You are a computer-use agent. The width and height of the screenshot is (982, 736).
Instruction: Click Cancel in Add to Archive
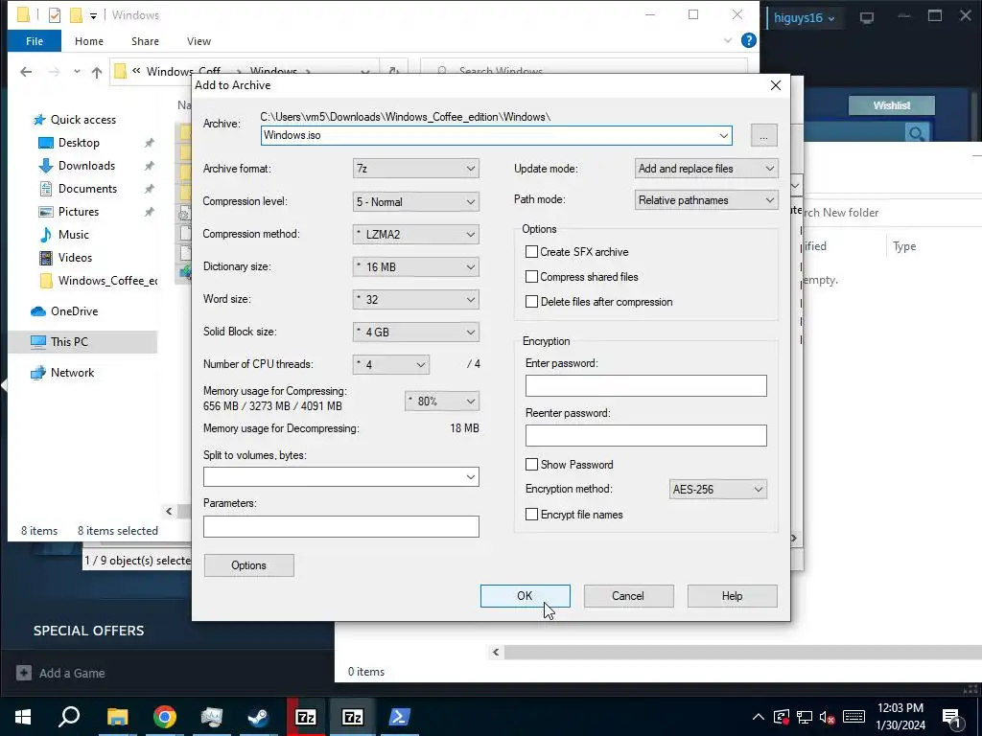628,596
